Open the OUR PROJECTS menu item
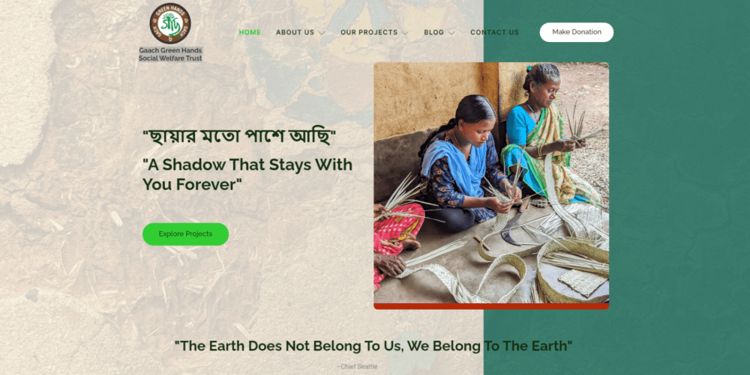 pos(369,32)
